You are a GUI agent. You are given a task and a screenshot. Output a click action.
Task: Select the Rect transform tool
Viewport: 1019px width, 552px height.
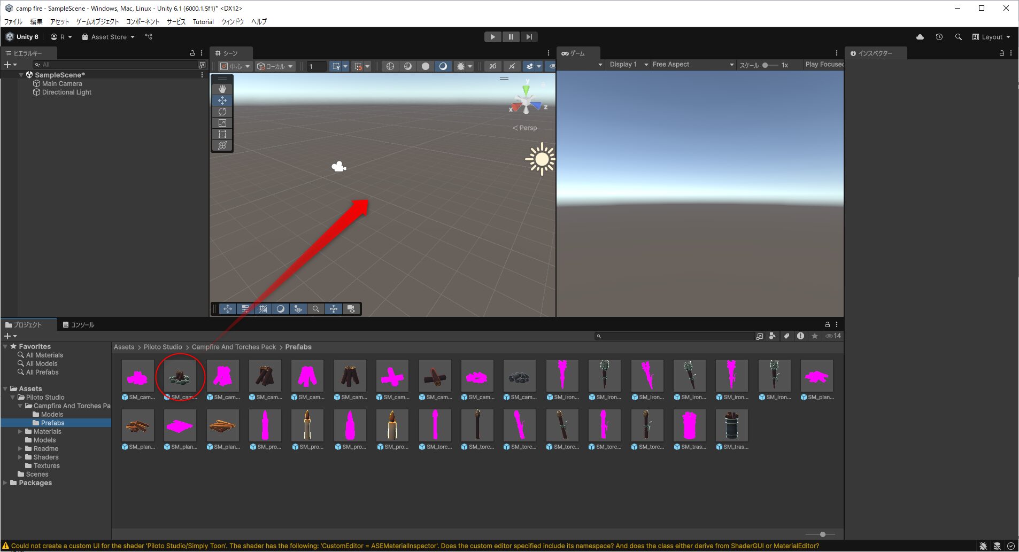[222, 134]
